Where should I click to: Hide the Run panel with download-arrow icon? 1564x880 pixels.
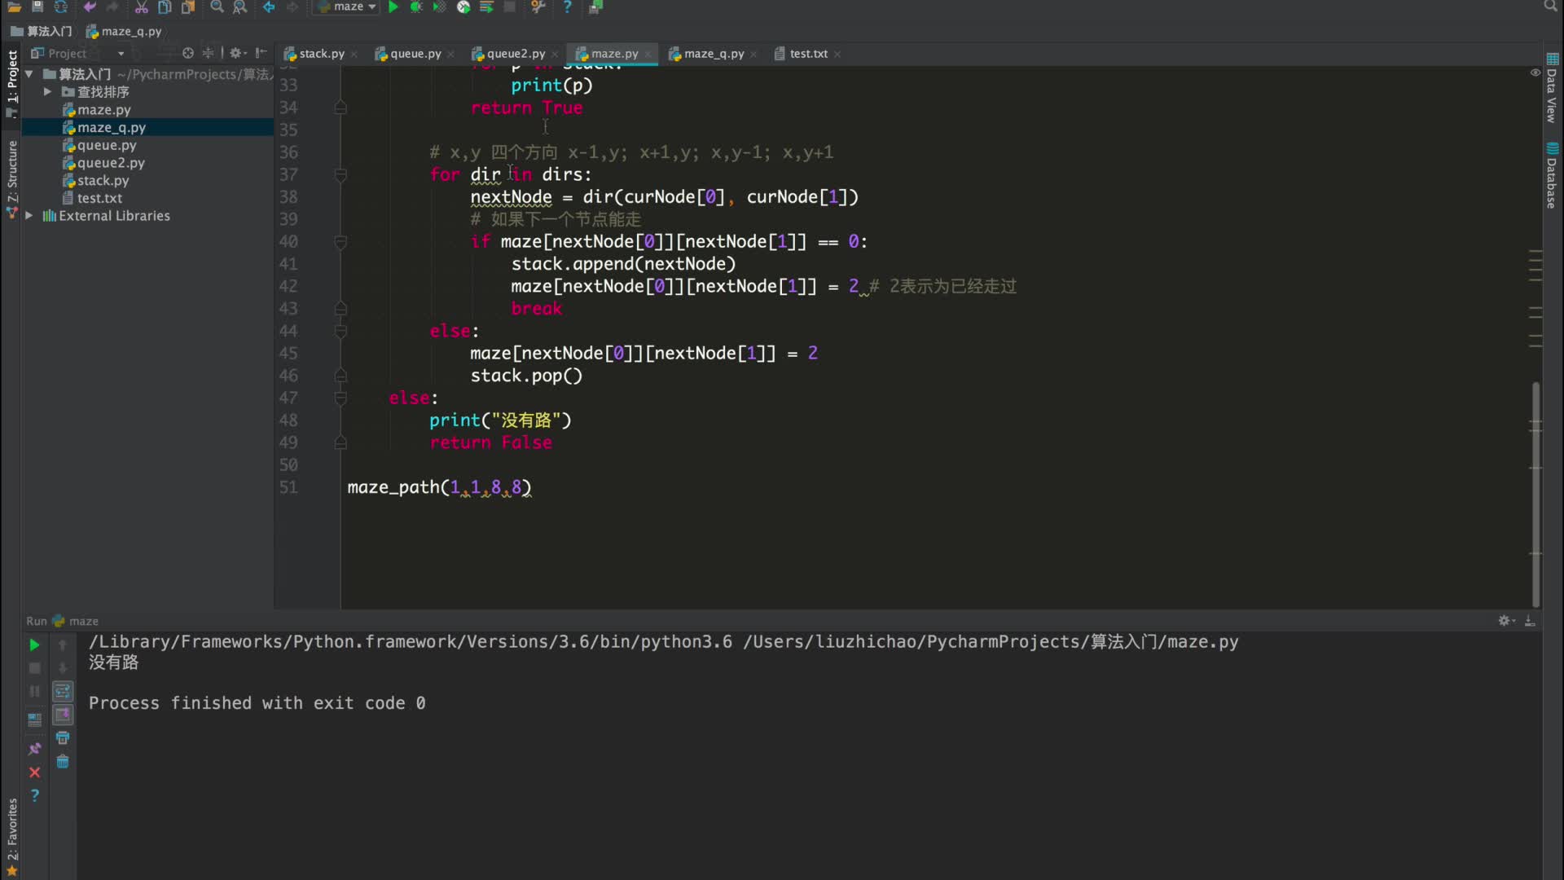(x=1530, y=621)
